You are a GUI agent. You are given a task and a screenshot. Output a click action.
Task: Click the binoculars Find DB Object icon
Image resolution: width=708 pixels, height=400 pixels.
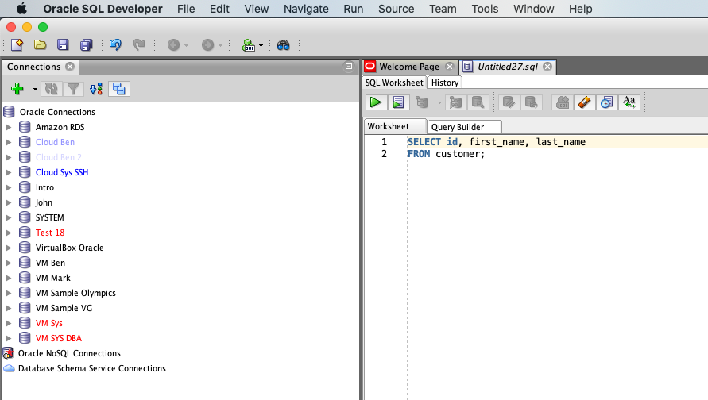click(x=283, y=45)
